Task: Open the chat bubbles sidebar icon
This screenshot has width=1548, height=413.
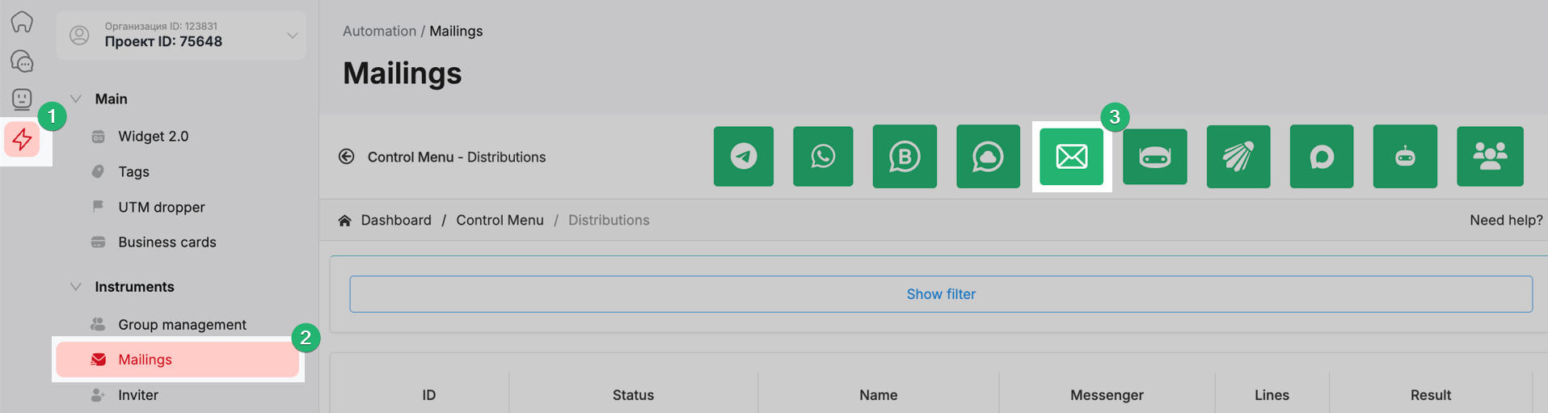Action: tap(22, 61)
